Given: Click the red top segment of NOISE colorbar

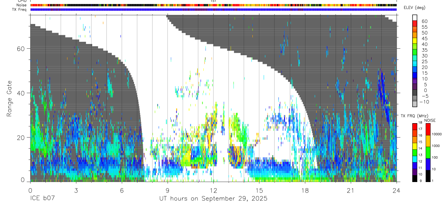Looking at the screenshot, I should [x=428, y=129].
